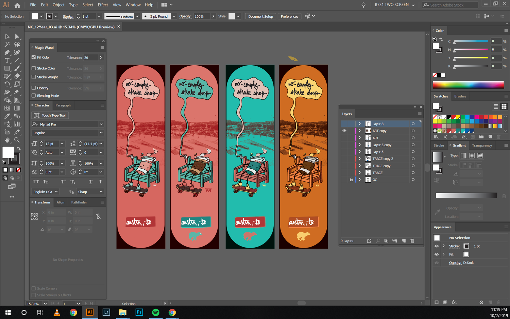Click the Touch Type Tool button
Screen dimensions: 510x319
(x=50, y=115)
